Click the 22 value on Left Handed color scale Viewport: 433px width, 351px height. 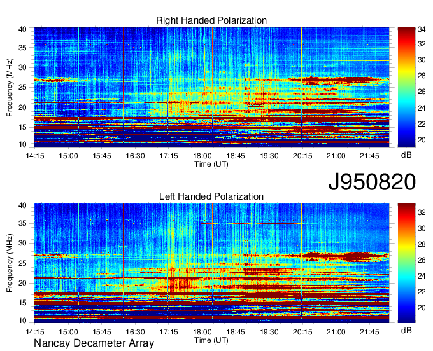click(x=422, y=292)
